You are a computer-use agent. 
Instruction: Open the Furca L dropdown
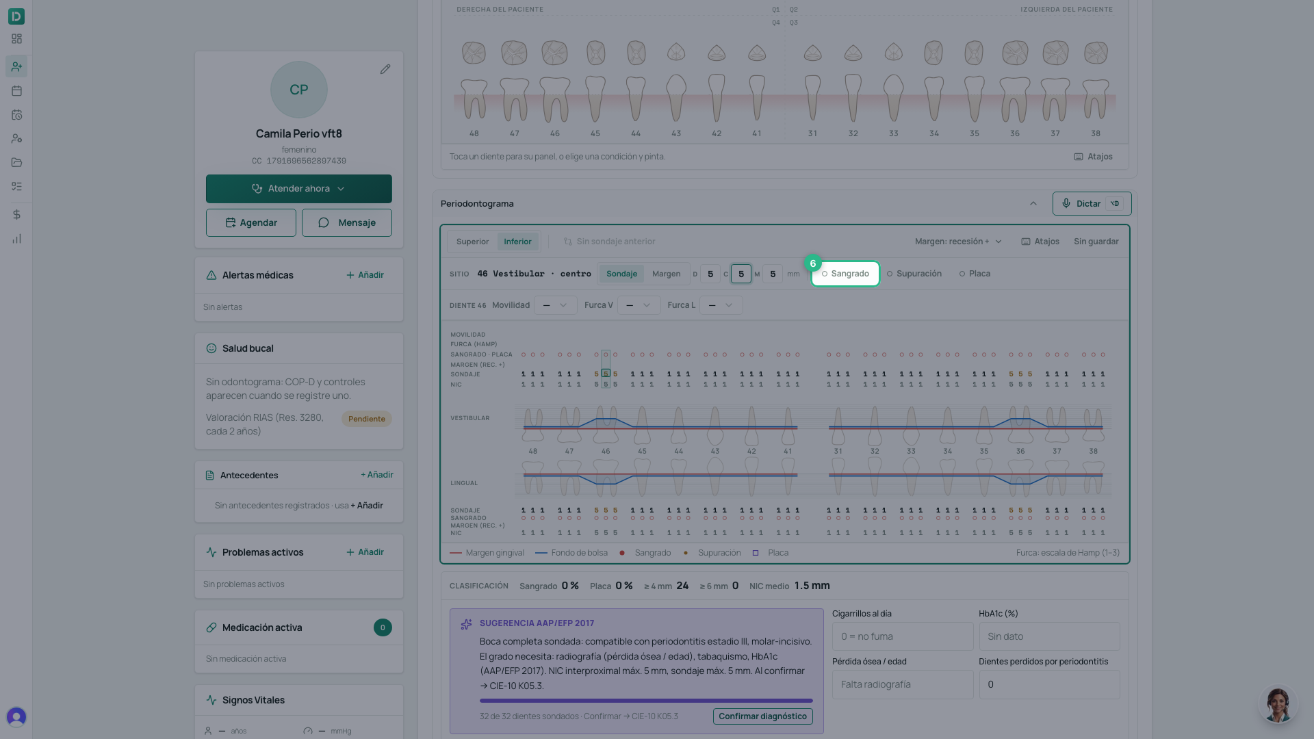pos(721,305)
